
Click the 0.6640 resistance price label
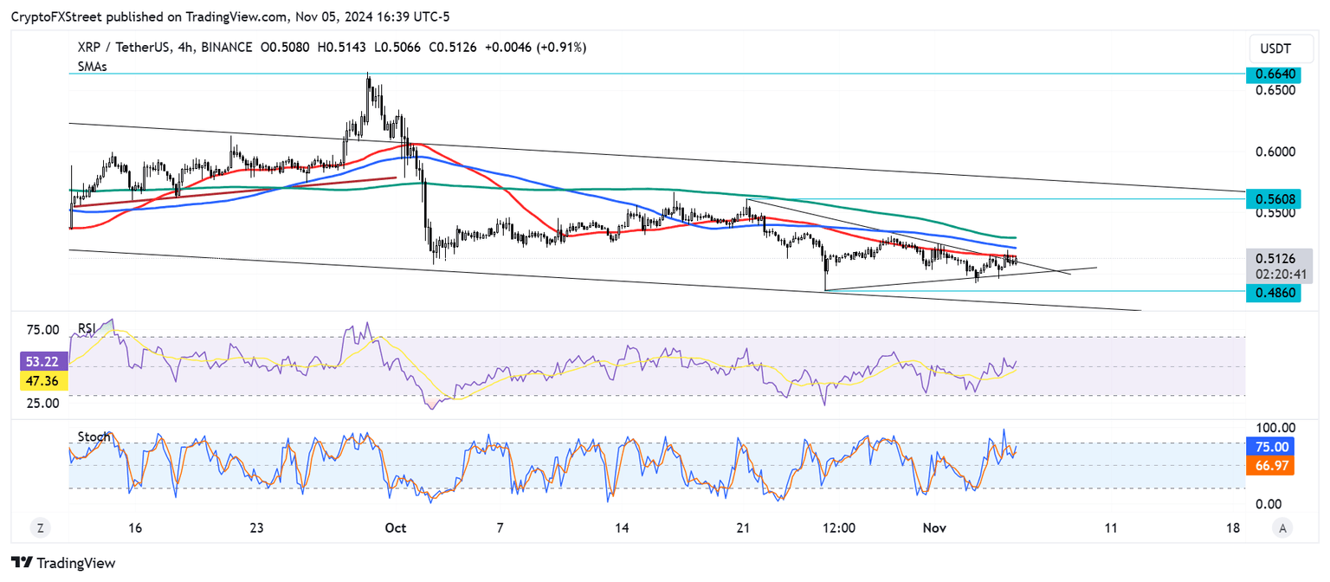point(1273,74)
